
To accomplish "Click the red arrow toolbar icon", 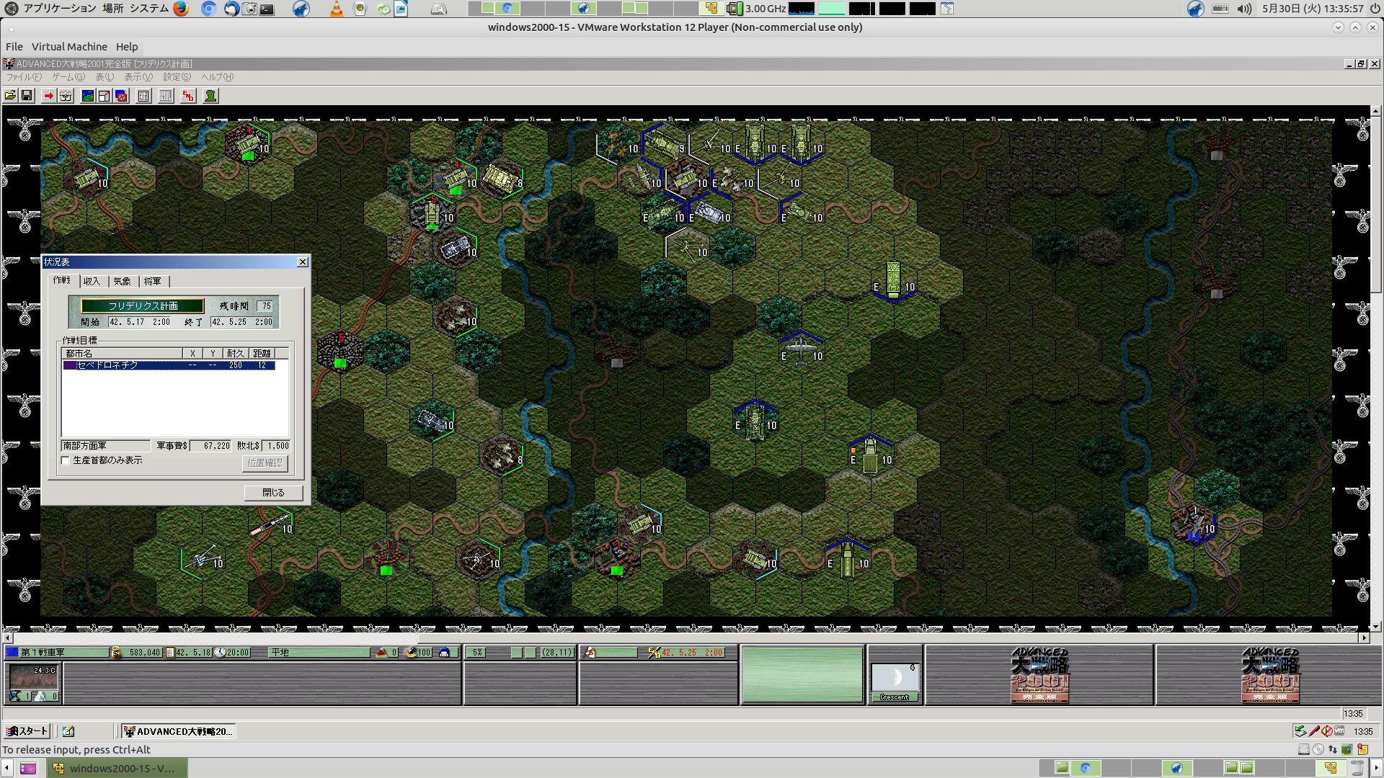I will coord(48,96).
